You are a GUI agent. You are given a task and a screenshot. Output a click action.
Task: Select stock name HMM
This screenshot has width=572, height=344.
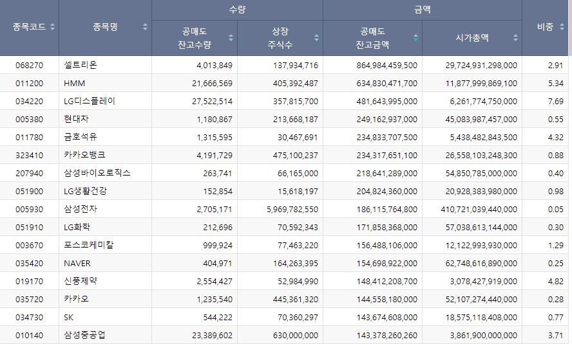point(75,84)
